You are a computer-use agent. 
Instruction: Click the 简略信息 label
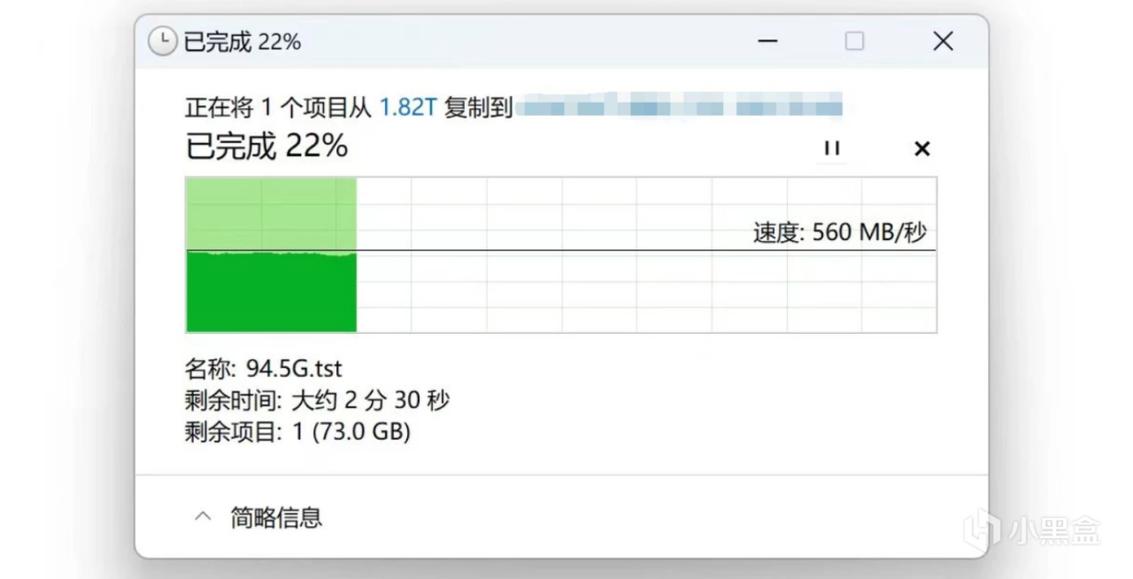pyautogui.click(x=276, y=517)
